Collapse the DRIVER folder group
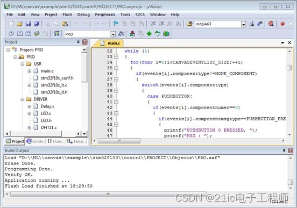 (22, 99)
